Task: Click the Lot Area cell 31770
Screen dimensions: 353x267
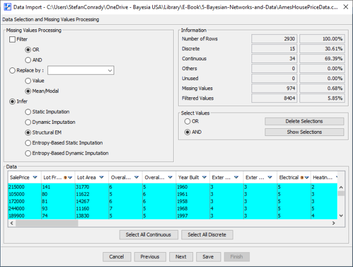Action: (x=92, y=187)
